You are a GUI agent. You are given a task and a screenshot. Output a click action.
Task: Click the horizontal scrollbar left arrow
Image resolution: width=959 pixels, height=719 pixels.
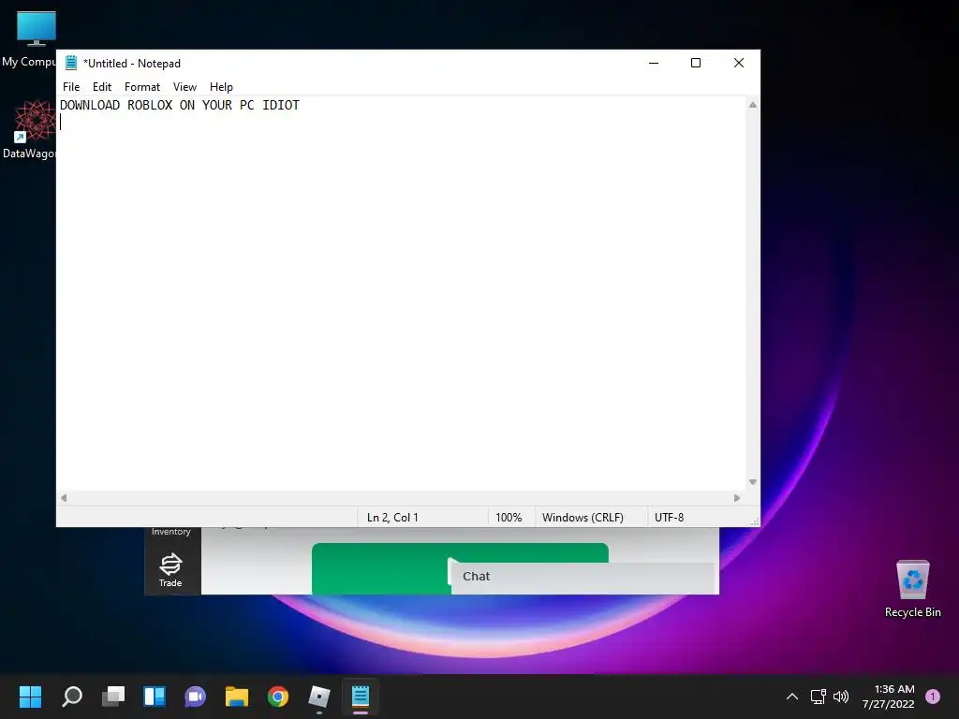pos(64,498)
